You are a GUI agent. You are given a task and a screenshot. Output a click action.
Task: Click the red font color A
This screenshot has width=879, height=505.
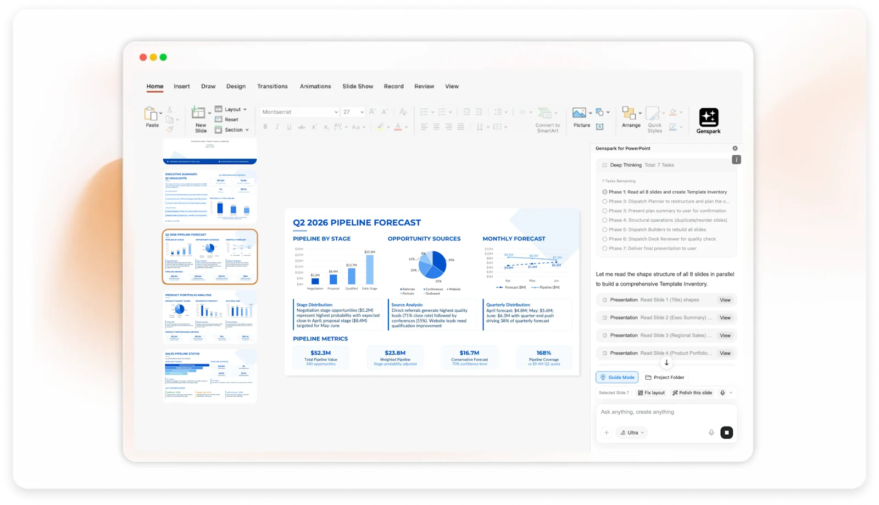pyautogui.click(x=398, y=127)
